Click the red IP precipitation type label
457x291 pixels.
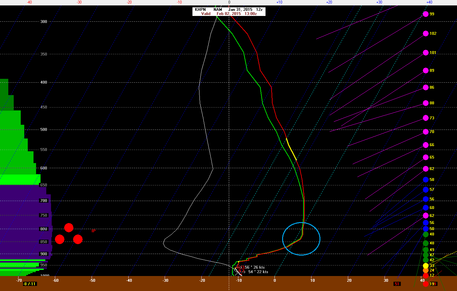click(x=93, y=231)
